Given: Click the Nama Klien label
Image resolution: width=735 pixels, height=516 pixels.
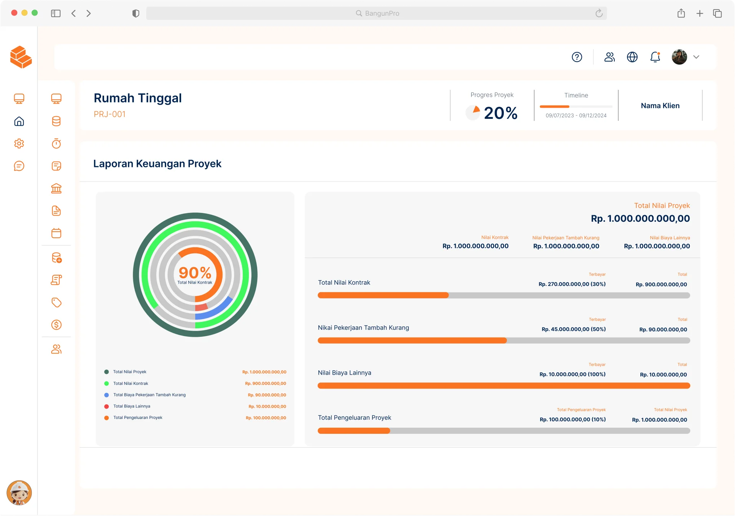Looking at the screenshot, I should [x=660, y=106].
